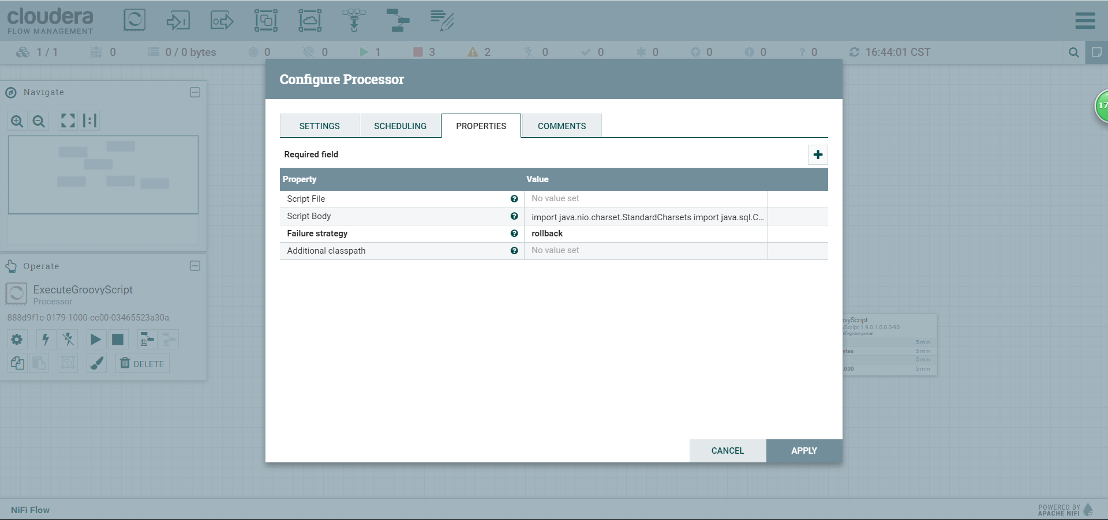Select the Label toolbar icon
This screenshot has height=520, width=1108.
pos(442,20)
